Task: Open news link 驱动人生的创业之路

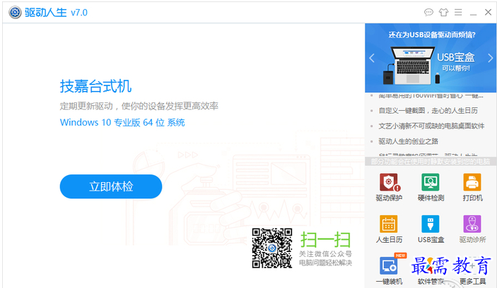Action: click(408, 141)
